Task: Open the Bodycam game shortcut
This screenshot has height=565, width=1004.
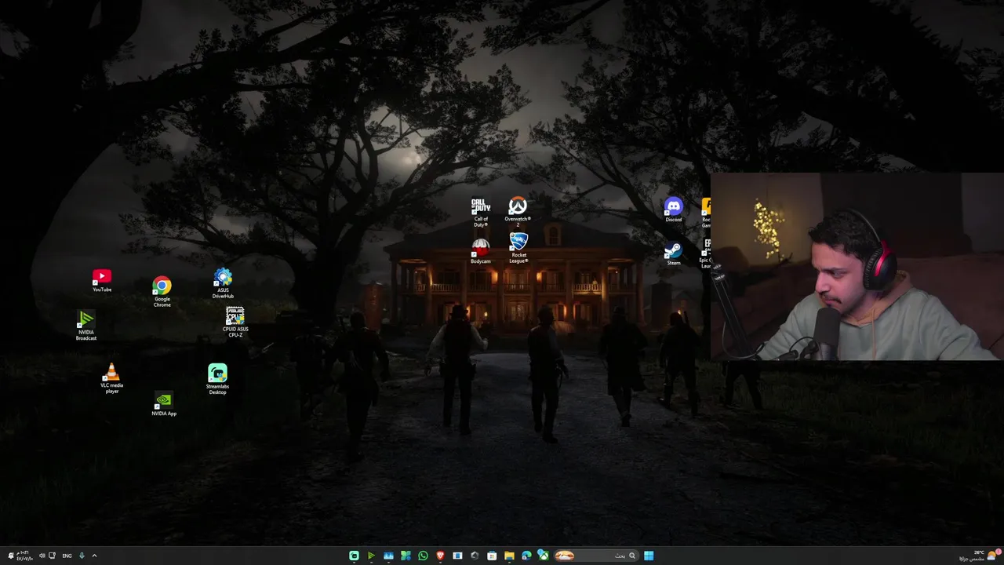Action: point(481,252)
